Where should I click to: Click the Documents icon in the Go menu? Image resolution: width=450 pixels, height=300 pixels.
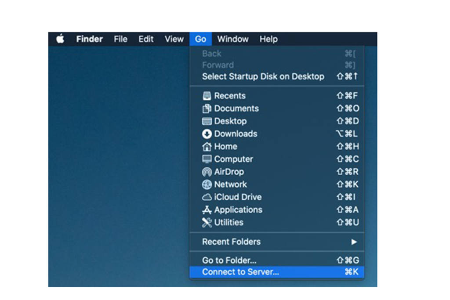(207, 108)
